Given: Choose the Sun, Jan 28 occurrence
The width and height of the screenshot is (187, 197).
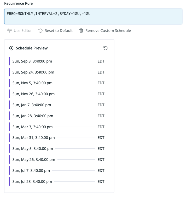Looking at the screenshot, I should (x=57, y=116).
